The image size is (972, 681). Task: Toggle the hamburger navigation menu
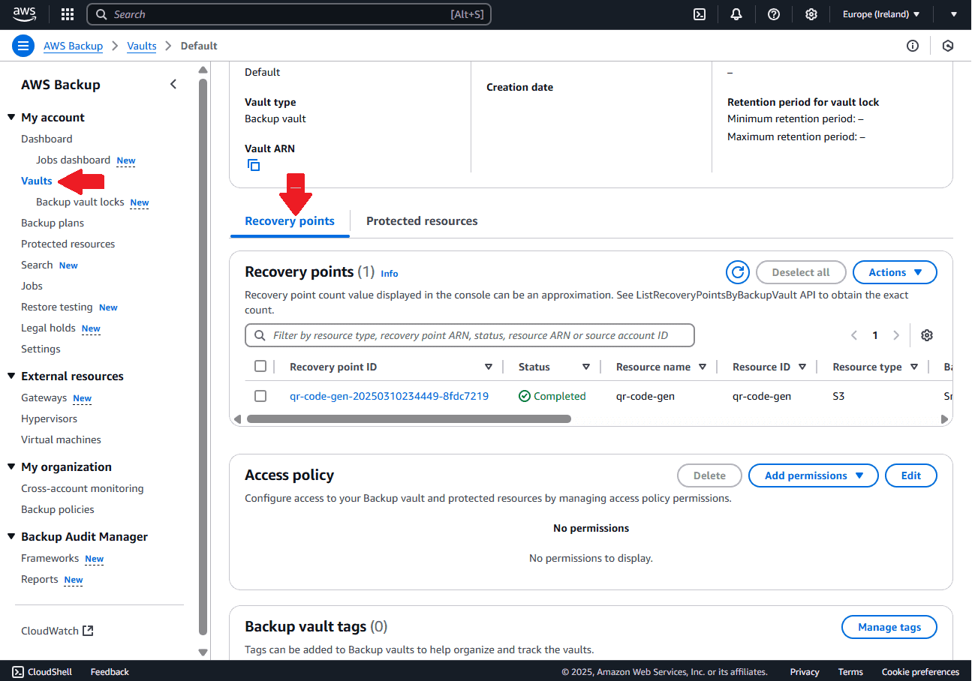point(23,46)
